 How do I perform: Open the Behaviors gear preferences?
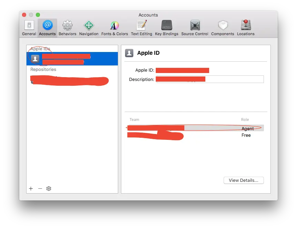tap(68, 28)
